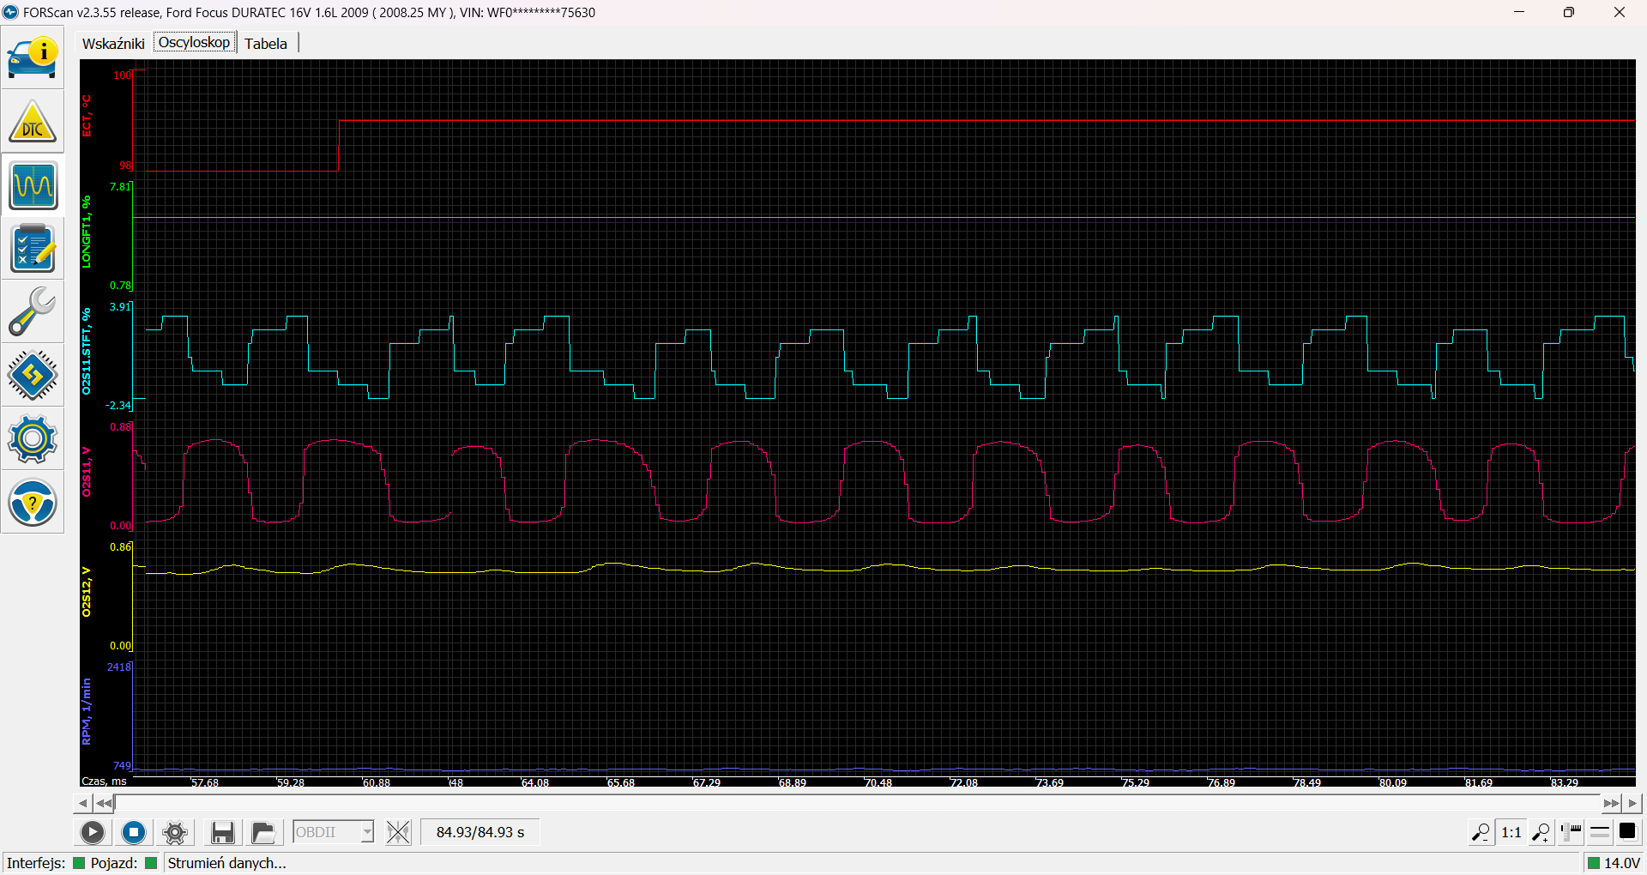Minimize the FORScan window
The image size is (1647, 875).
pyautogui.click(x=1519, y=12)
